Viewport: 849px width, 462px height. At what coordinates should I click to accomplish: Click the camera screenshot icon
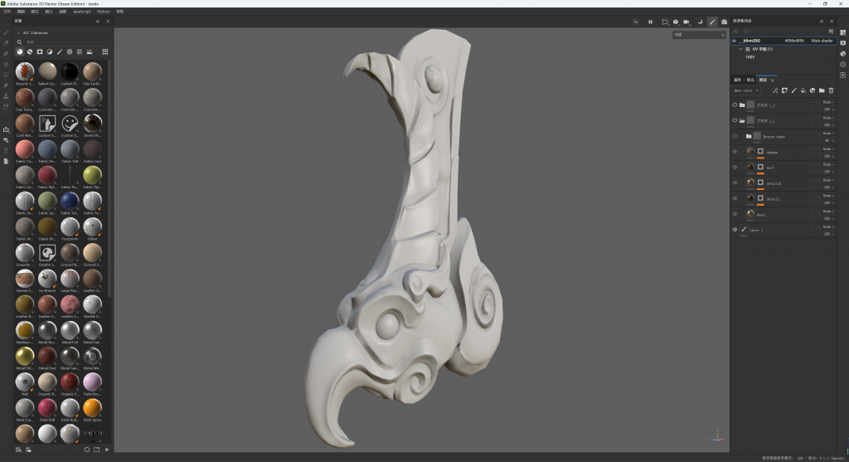(725, 22)
